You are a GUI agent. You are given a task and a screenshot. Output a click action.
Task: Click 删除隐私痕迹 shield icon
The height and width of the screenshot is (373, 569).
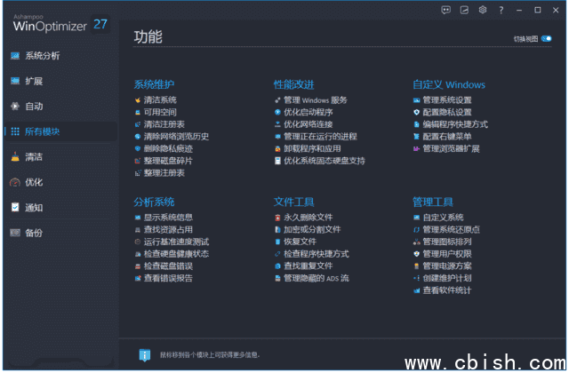click(x=138, y=148)
